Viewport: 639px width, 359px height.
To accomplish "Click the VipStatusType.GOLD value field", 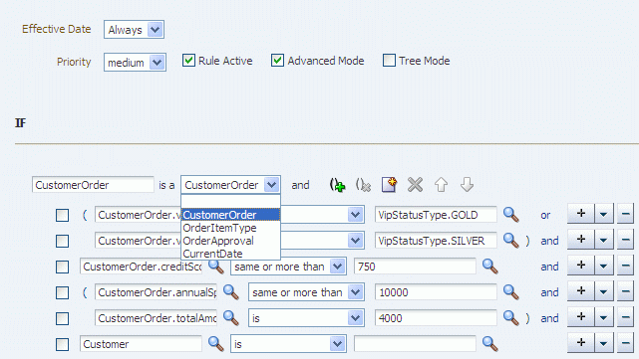I will pyautogui.click(x=436, y=214).
